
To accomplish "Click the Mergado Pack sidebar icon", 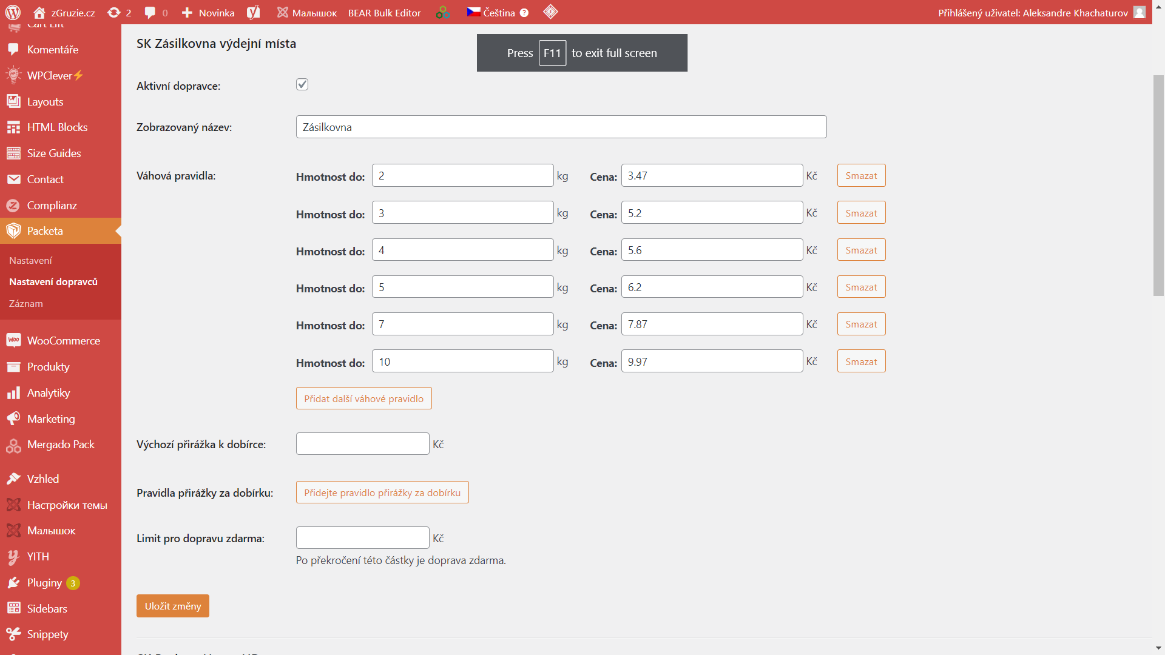I will coord(13,446).
